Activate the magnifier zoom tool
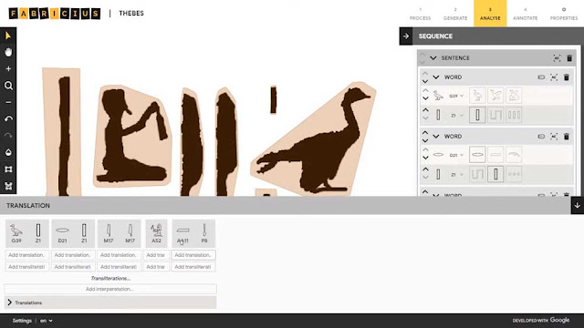The image size is (584, 328). [x=8, y=86]
